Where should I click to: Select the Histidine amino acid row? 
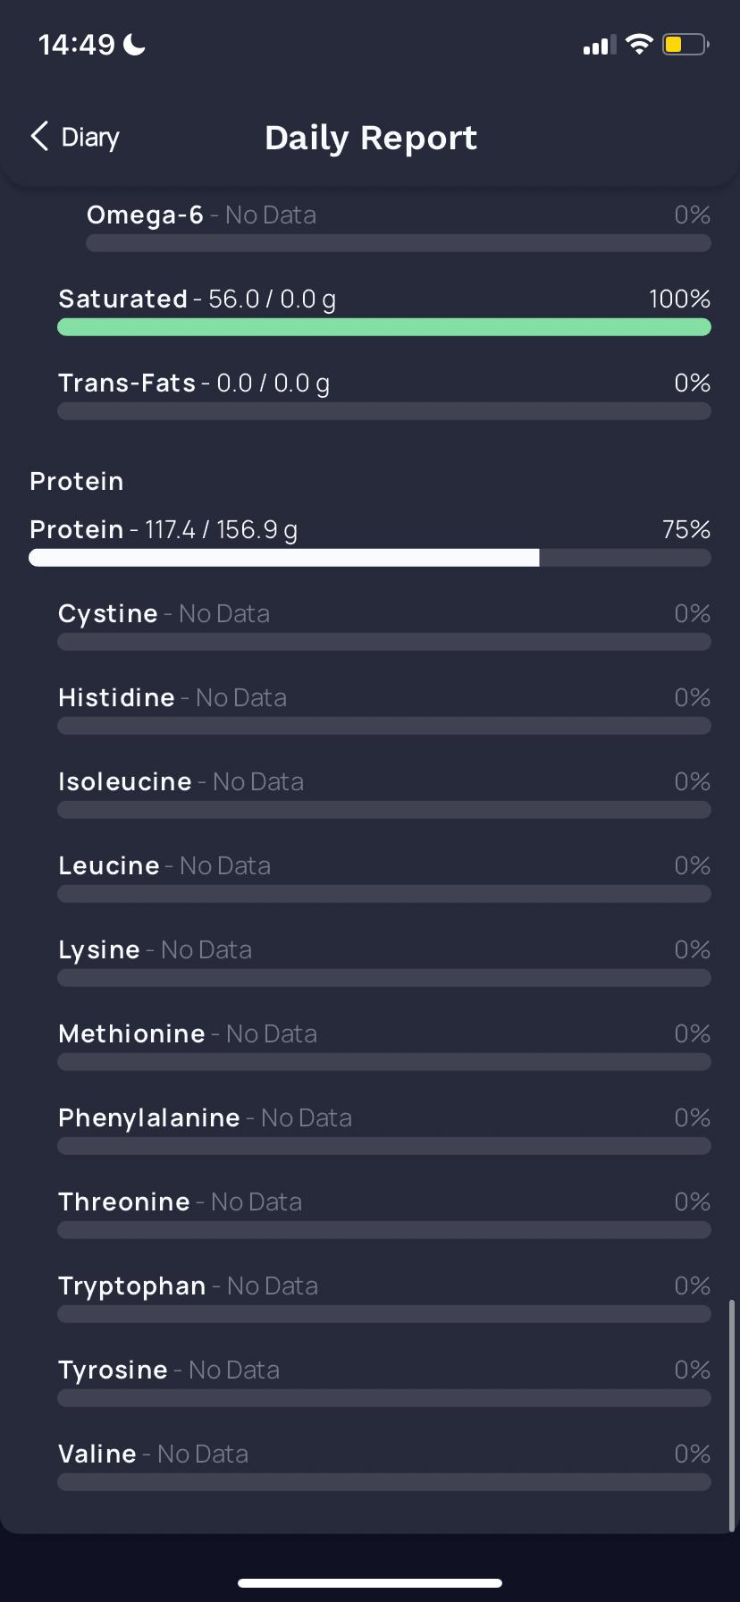(384, 710)
